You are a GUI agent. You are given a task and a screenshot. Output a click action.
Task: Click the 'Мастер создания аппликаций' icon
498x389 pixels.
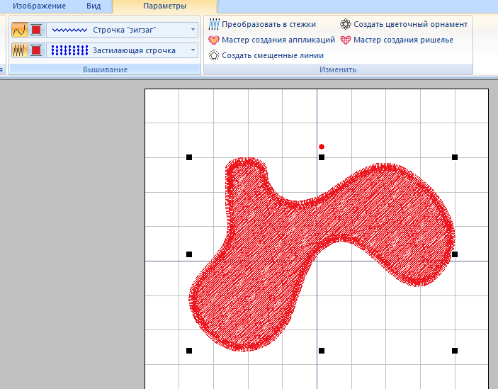point(214,40)
